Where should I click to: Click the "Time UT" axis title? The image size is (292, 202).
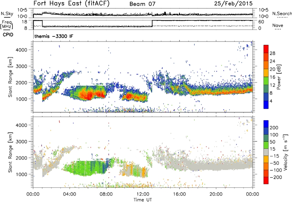(x=142, y=200)
